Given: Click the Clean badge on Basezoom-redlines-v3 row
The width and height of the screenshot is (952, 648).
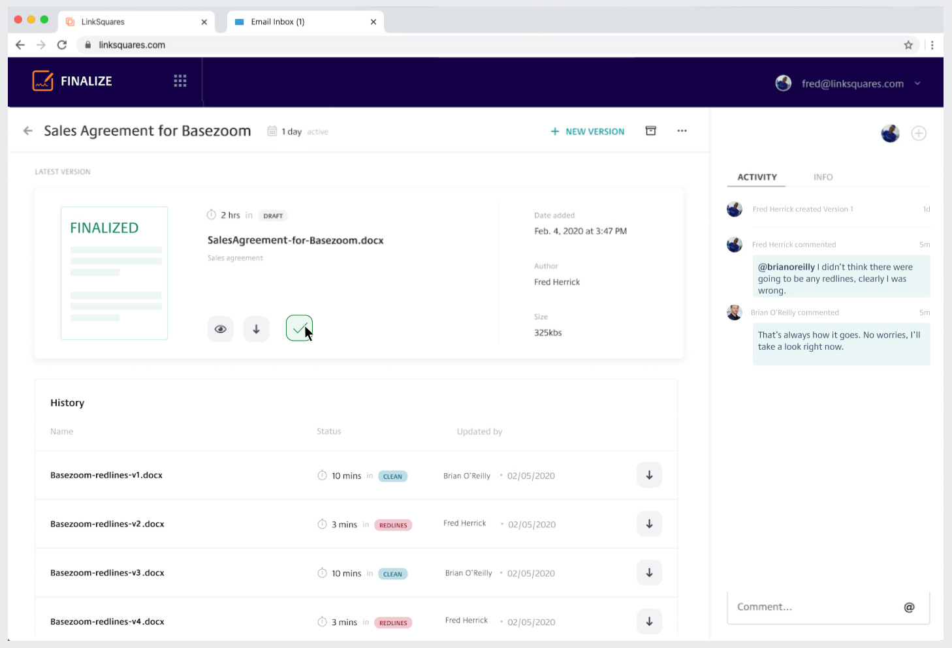Looking at the screenshot, I should coord(392,574).
